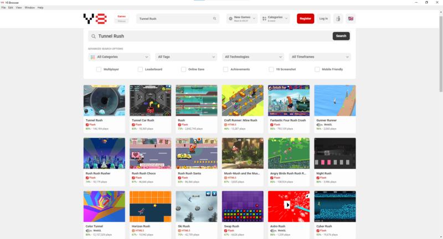This screenshot has width=443, height=239.
Task: Open the thumbs-up icon button near Log in
Action: (338, 19)
